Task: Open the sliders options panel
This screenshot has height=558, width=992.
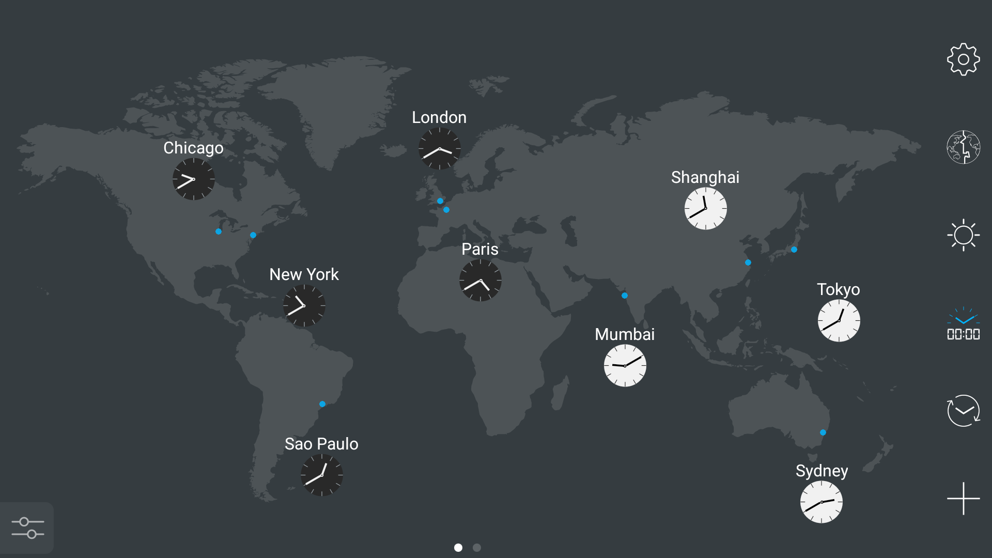Action: click(x=27, y=528)
